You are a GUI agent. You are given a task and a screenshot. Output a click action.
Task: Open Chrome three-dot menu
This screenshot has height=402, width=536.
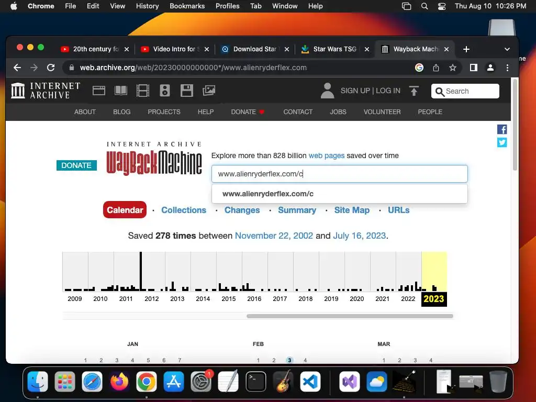[507, 68]
